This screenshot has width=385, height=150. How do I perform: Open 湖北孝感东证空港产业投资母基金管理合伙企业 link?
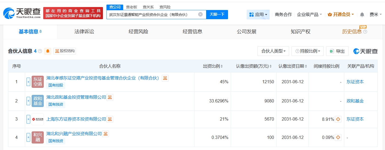[x=103, y=78]
